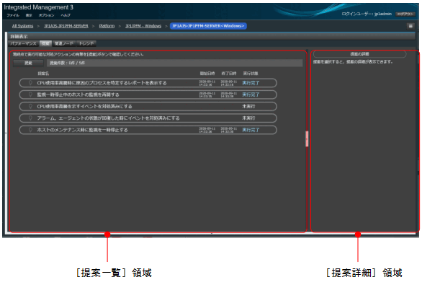Click the splitter handle between list and detail panels

click(307, 139)
